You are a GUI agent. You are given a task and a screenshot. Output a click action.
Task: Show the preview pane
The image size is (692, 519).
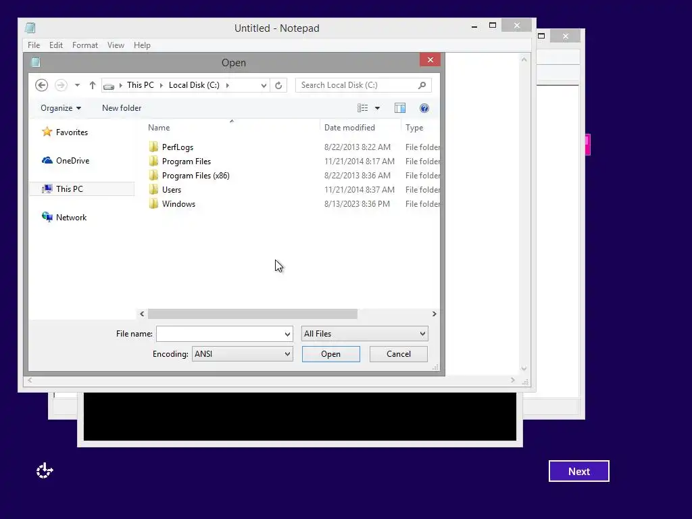(400, 108)
